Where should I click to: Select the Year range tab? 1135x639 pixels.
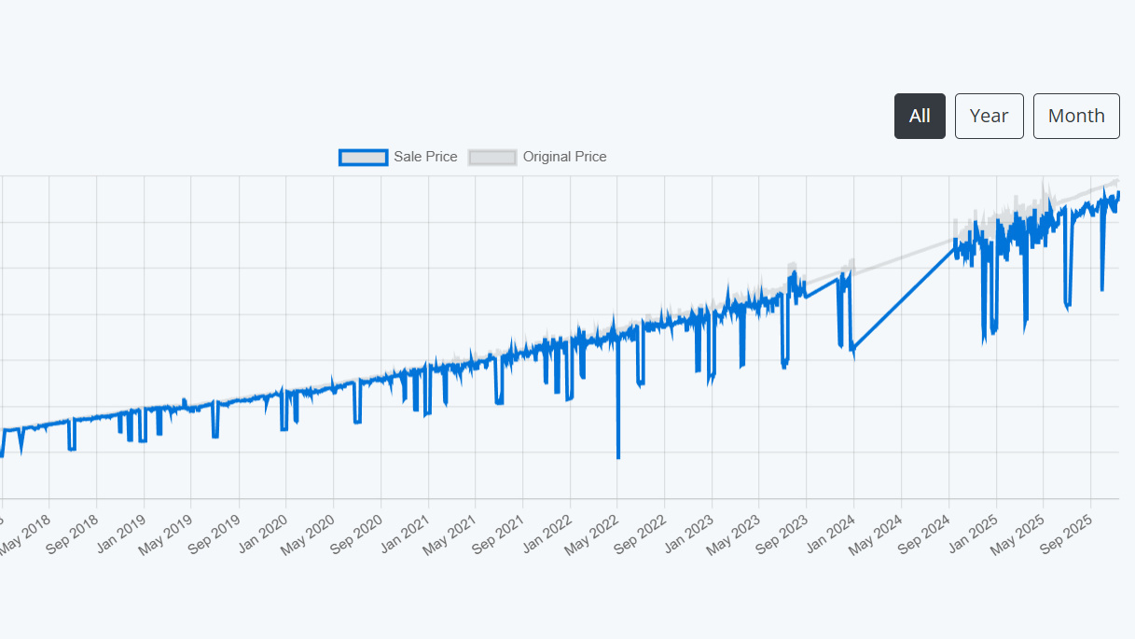[989, 116]
